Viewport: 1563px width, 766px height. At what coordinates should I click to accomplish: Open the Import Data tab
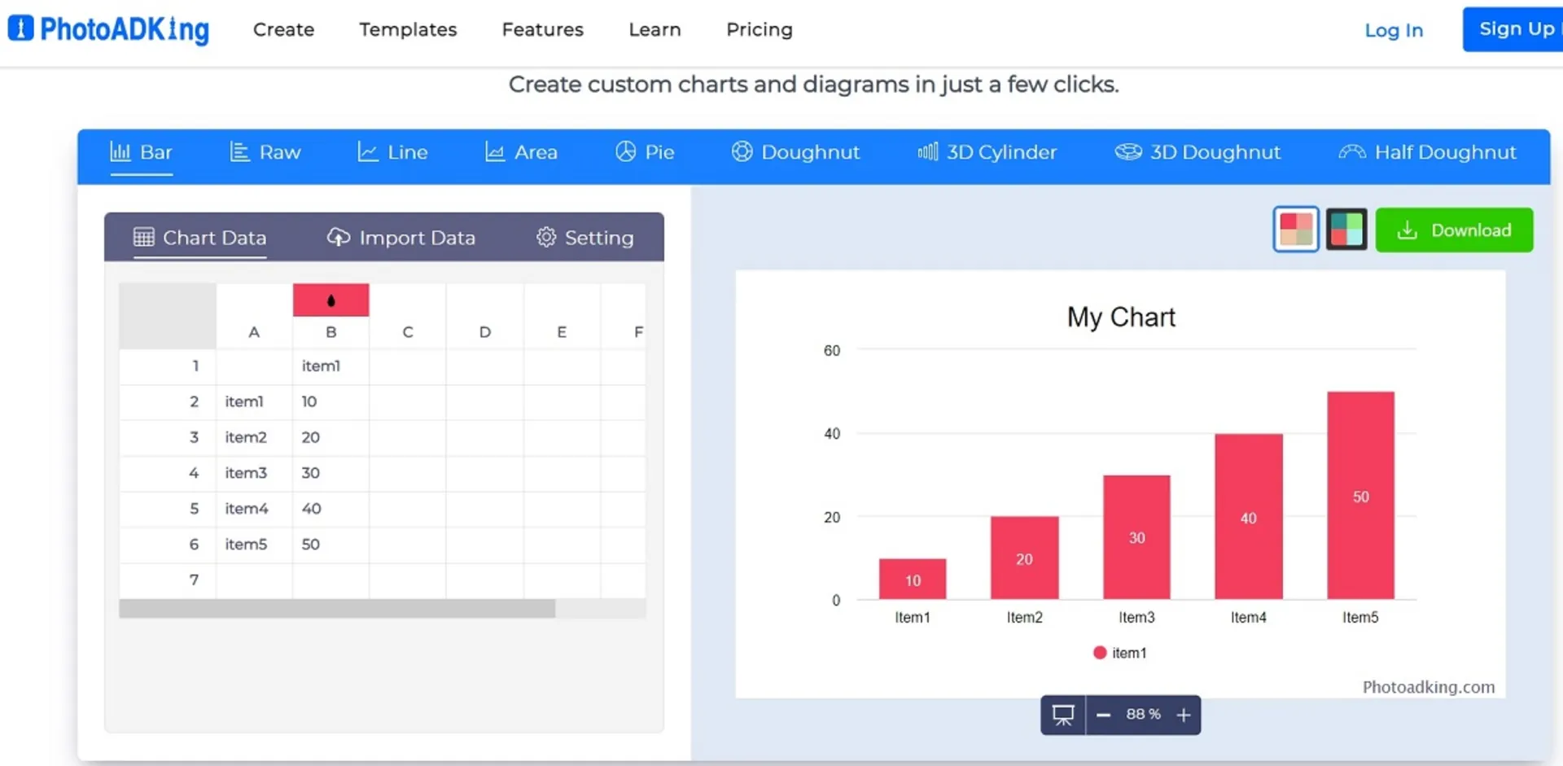tap(401, 238)
